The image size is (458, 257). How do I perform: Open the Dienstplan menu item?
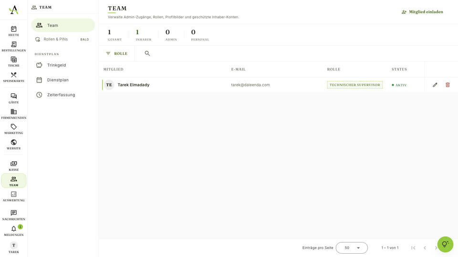pos(63,80)
